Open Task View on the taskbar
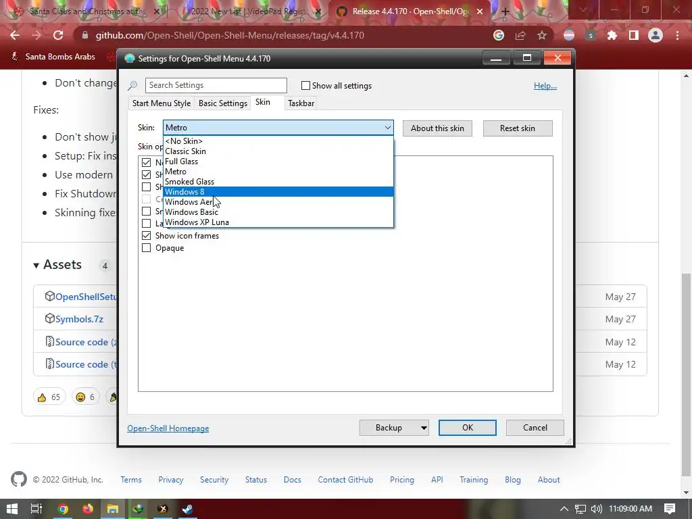 (x=36, y=509)
